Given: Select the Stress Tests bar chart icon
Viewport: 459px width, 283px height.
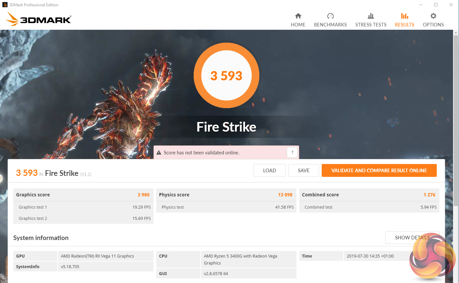Looking at the screenshot, I should pos(371,16).
